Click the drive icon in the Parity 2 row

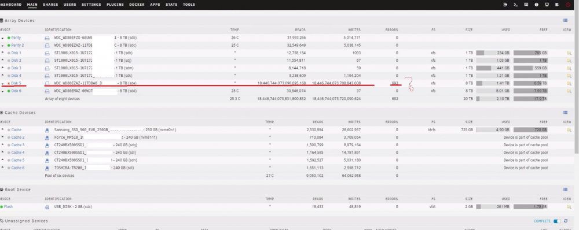(47, 45)
